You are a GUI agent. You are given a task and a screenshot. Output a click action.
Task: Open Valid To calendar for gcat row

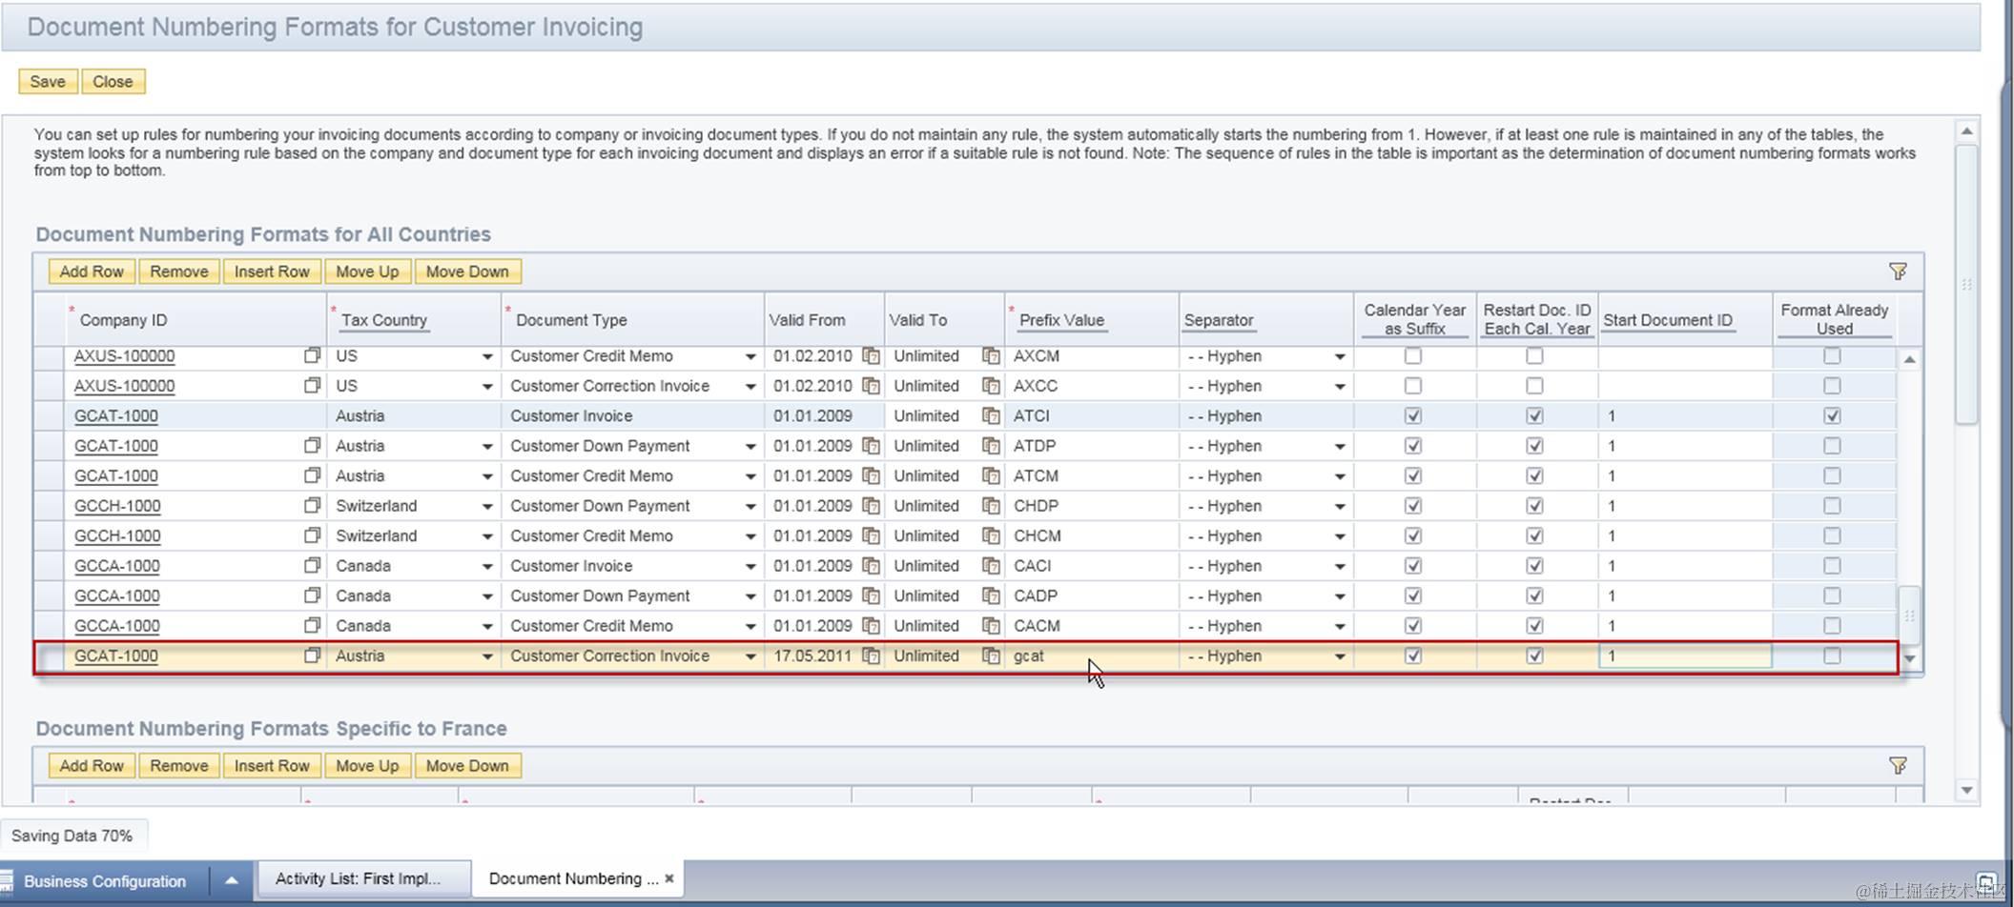tap(991, 655)
